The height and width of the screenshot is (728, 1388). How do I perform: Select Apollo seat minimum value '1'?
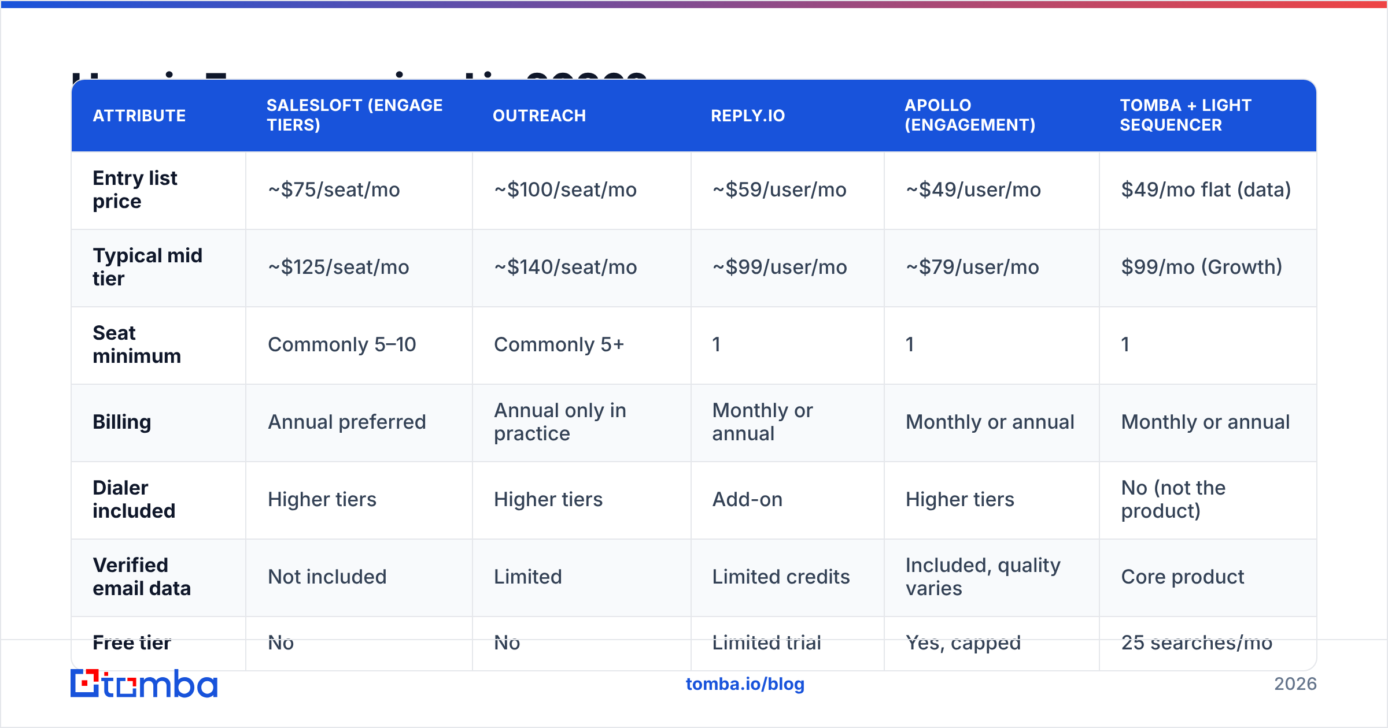pyautogui.click(x=910, y=344)
